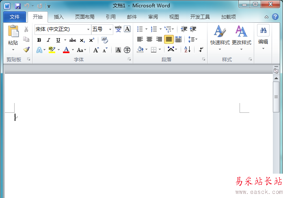Open borders dropdown
283x198 pixels.
160,49
